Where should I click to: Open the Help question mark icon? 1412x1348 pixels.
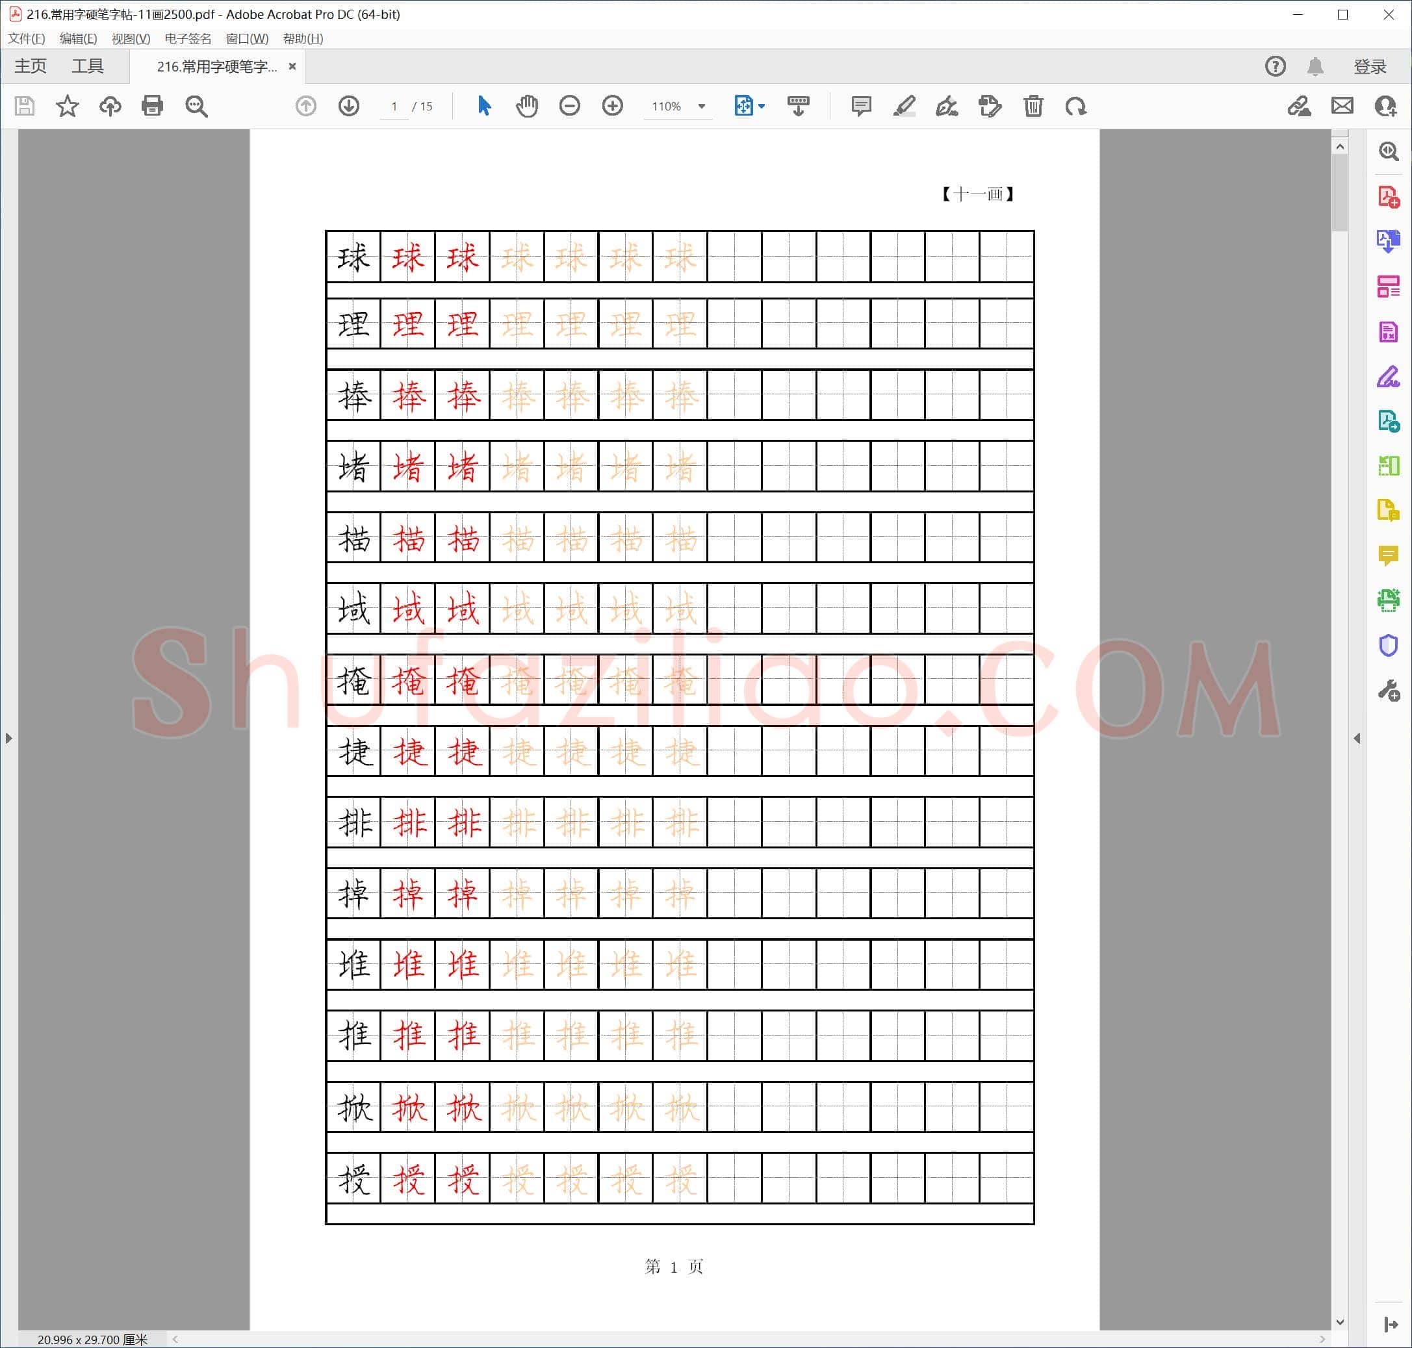(1276, 66)
